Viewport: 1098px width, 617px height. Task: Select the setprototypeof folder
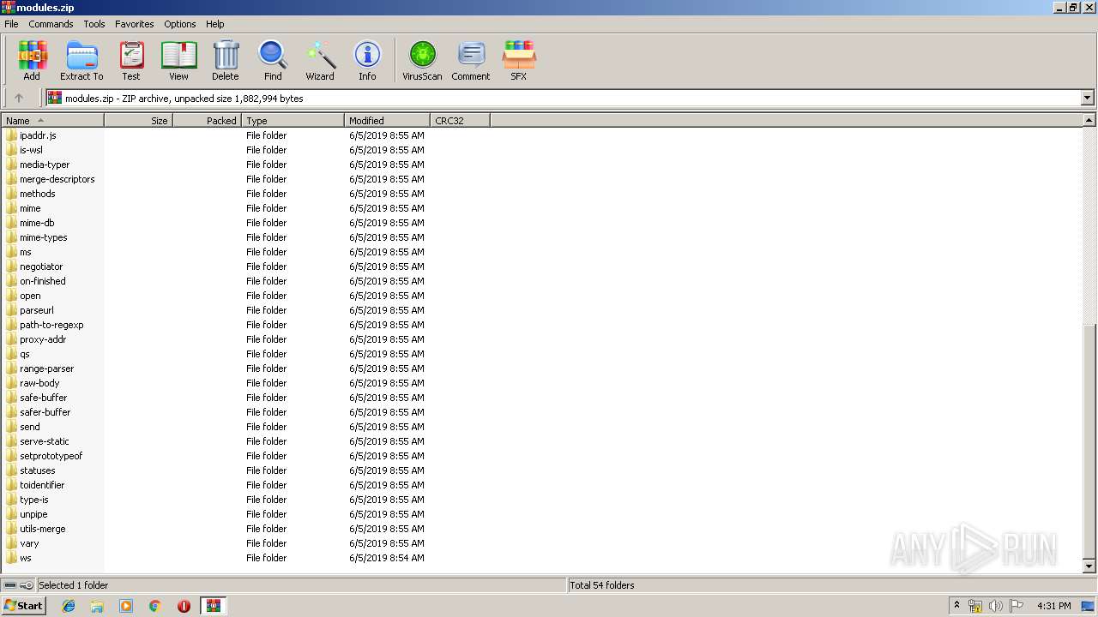click(51, 456)
